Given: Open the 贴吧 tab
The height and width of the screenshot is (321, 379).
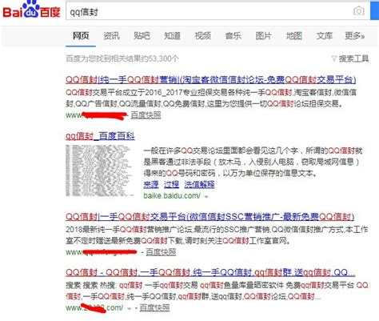Looking at the screenshot, I should click(142, 36).
